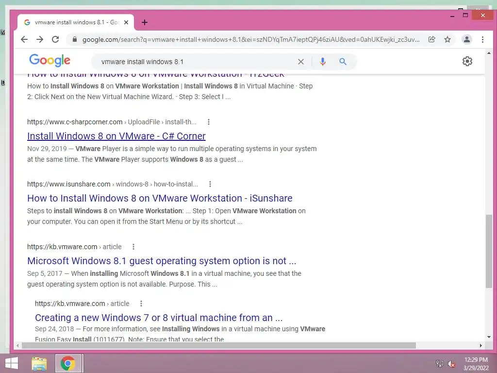Maximize the Chrome window

(465, 15)
